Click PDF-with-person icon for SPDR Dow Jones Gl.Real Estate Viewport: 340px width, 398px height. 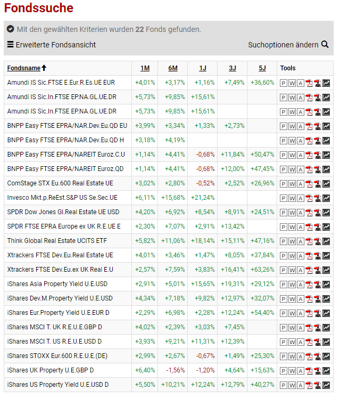point(318,212)
